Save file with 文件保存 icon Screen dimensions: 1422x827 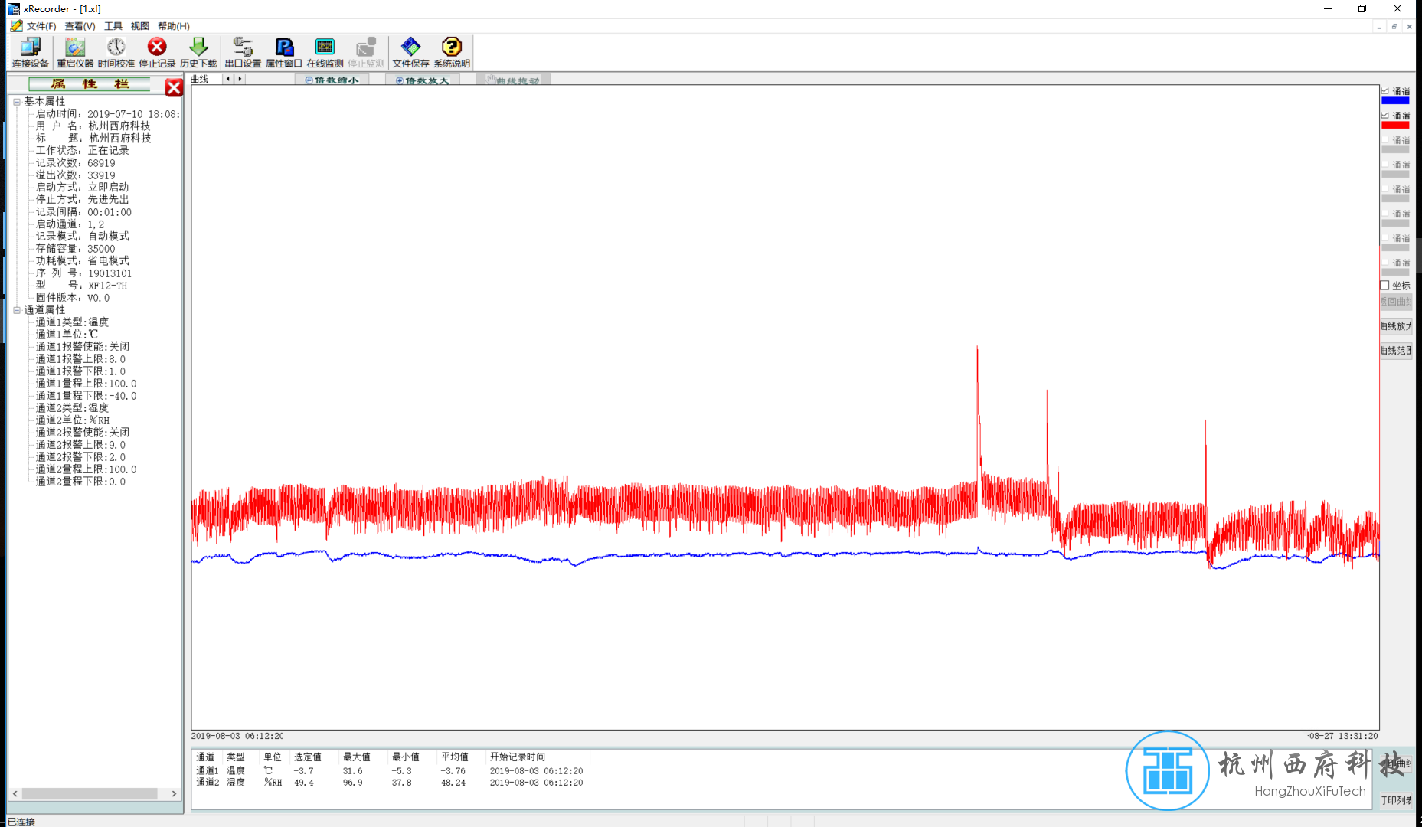(410, 52)
